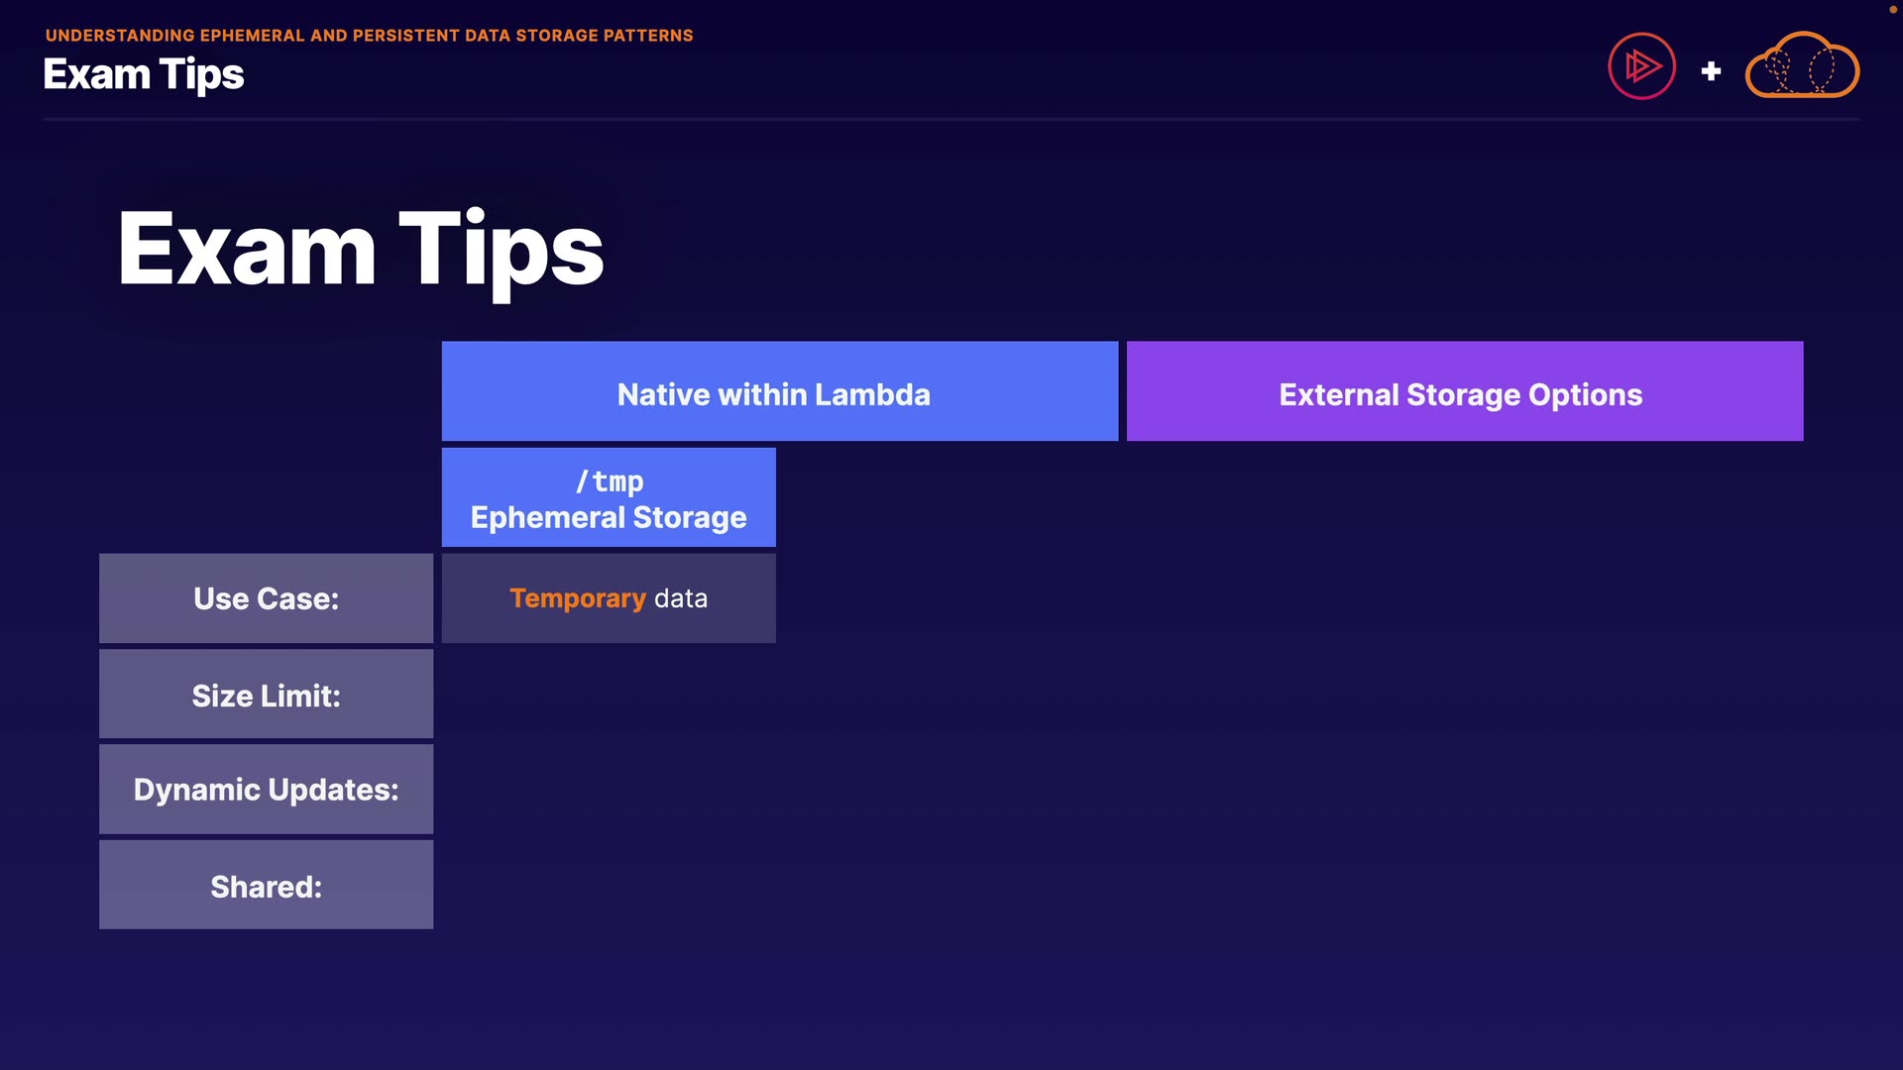The height and width of the screenshot is (1070, 1903).
Task: Click the large Exam Tips heading
Action: click(361, 249)
